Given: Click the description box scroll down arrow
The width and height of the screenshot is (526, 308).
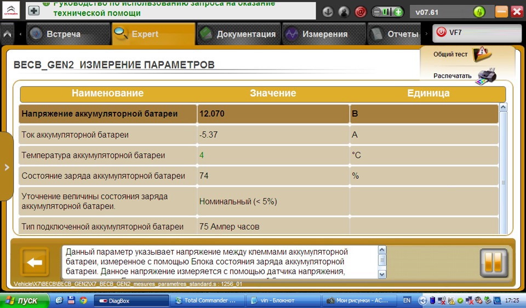Looking at the screenshot, I should (x=382, y=275).
